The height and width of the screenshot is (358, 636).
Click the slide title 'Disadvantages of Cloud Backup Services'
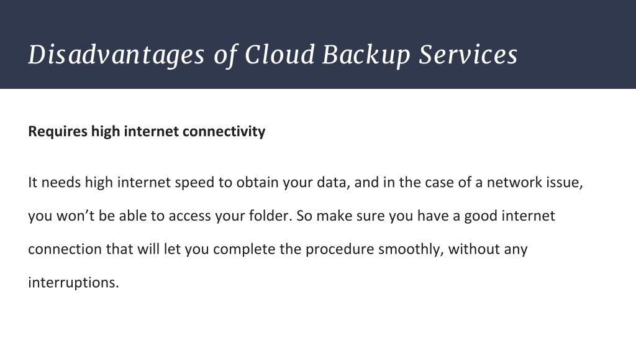point(273,55)
